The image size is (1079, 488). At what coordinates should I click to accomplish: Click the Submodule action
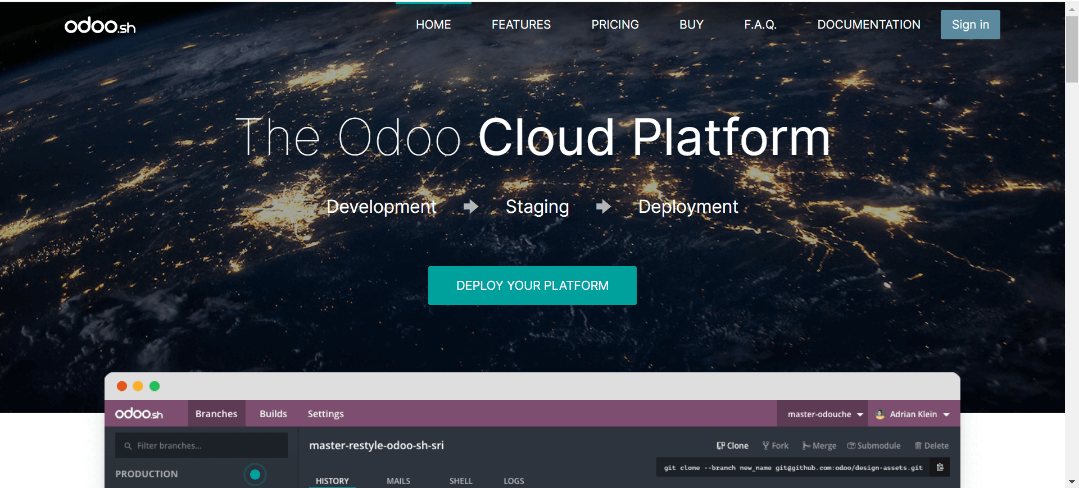point(874,445)
